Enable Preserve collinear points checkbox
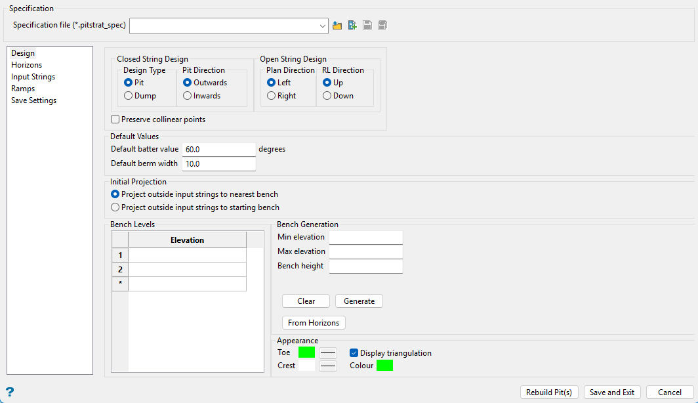Image resolution: width=698 pixels, height=403 pixels. pos(115,119)
